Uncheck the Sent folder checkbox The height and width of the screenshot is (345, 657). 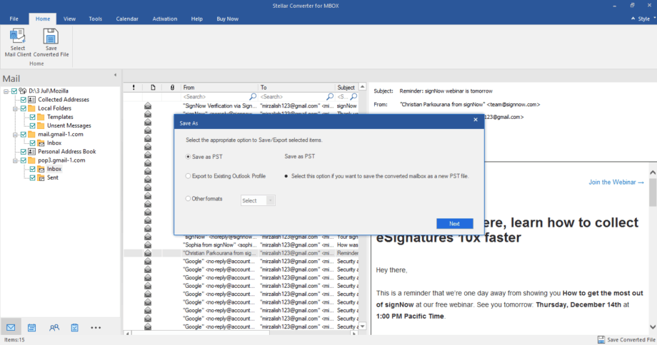(32, 177)
